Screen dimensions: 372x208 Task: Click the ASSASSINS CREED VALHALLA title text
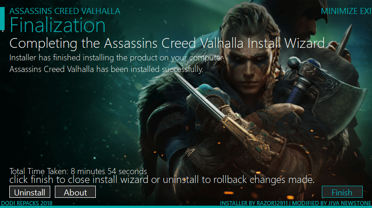point(65,11)
